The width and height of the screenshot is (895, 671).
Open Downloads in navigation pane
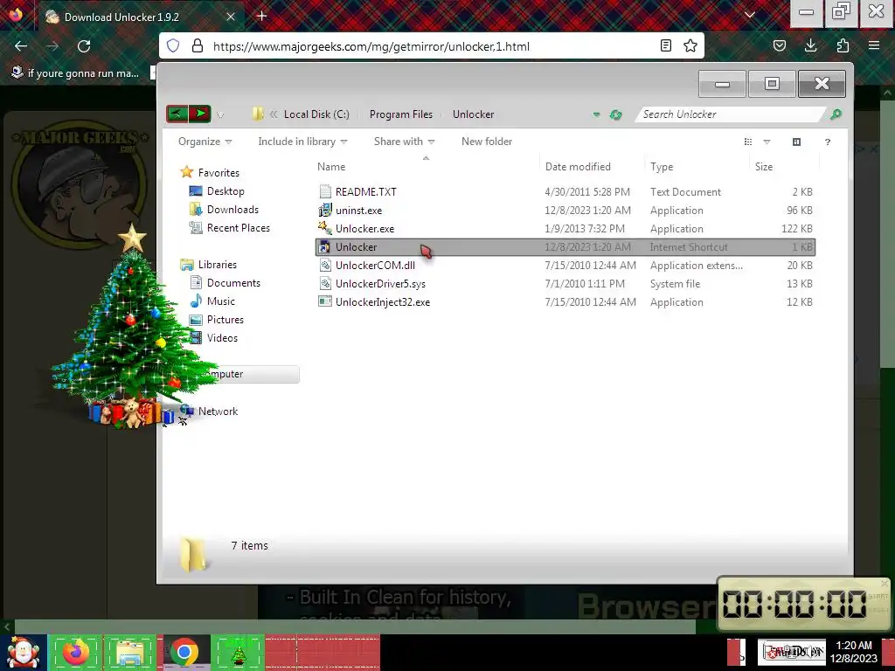(x=232, y=210)
